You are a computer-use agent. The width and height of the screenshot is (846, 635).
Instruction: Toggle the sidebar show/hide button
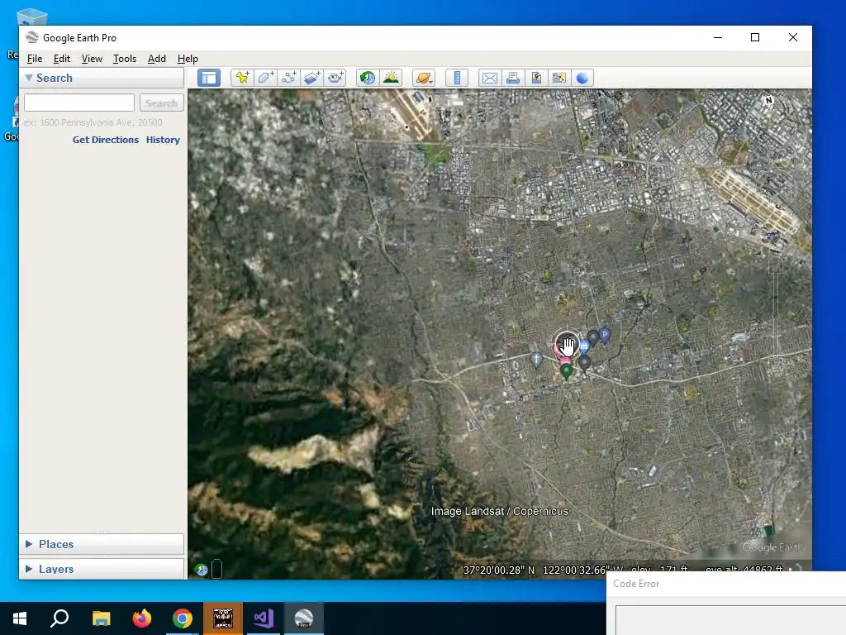click(209, 78)
